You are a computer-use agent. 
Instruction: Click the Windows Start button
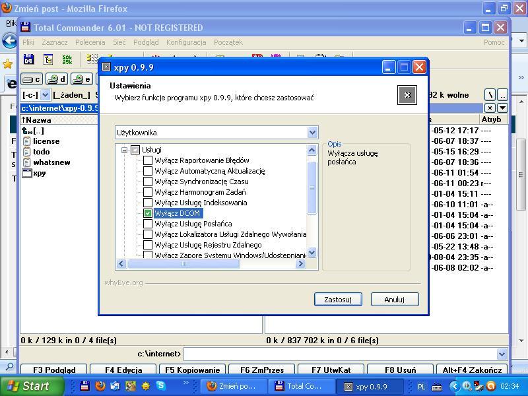coord(32,386)
